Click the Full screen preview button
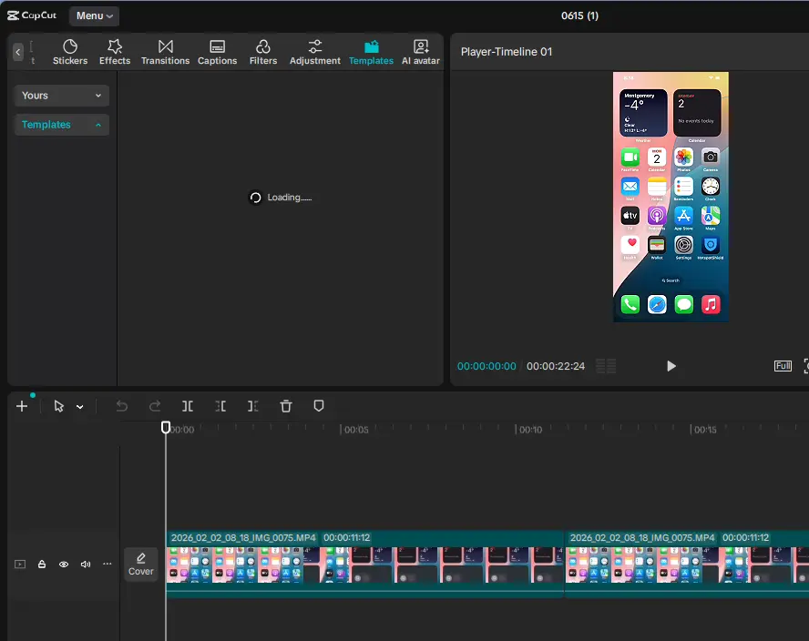Image resolution: width=809 pixels, height=641 pixels. point(783,366)
